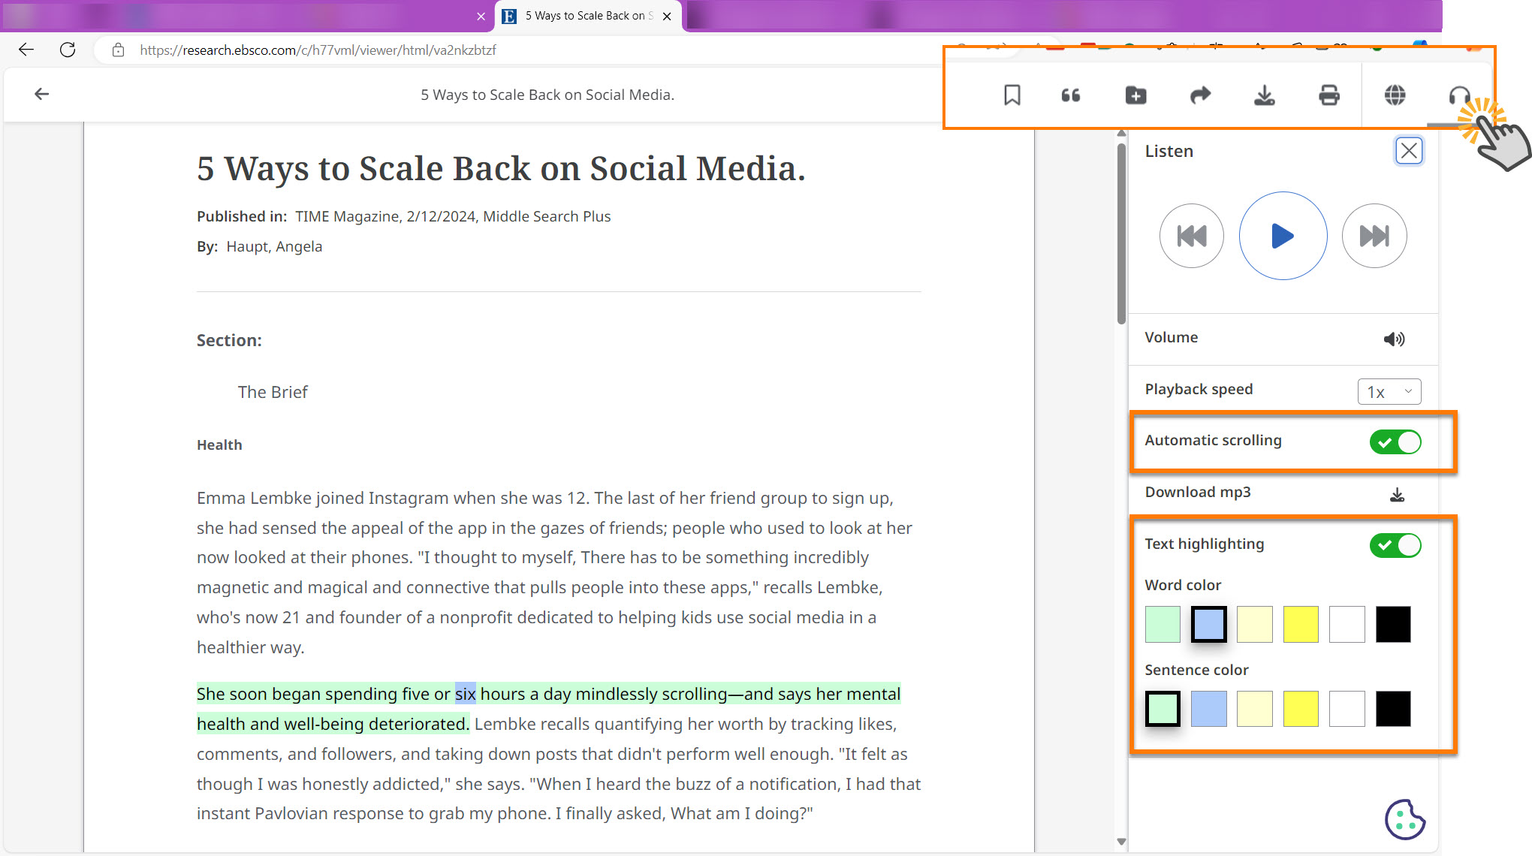1532x856 pixels.
Task: Open the Playback speed dropdown
Action: [1389, 391]
